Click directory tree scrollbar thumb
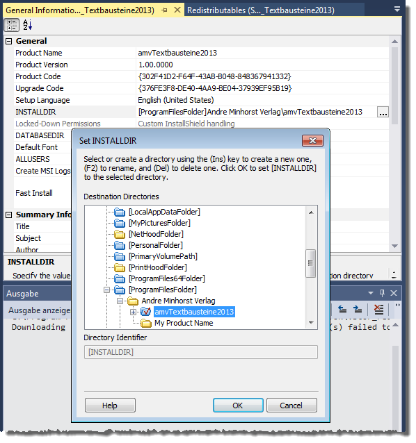 [311, 263]
